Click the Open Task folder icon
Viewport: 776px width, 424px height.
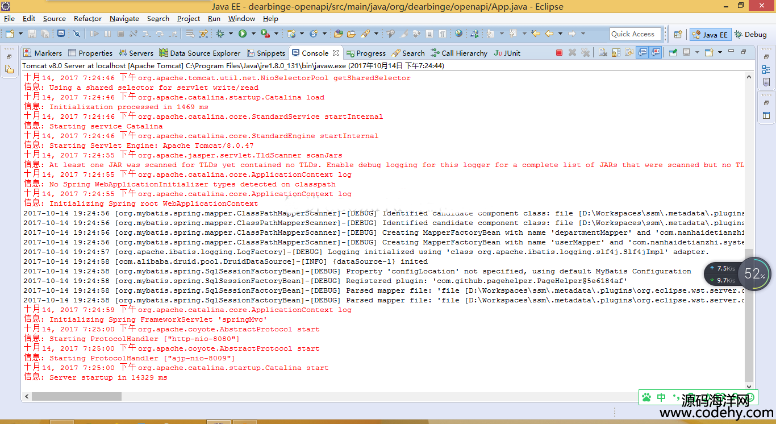click(x=351, y=34)
